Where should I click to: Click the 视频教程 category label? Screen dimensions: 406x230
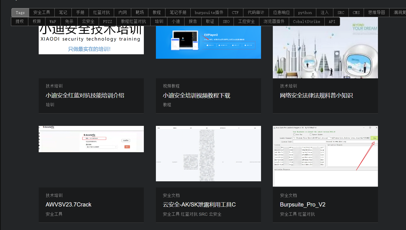point(171,86)
